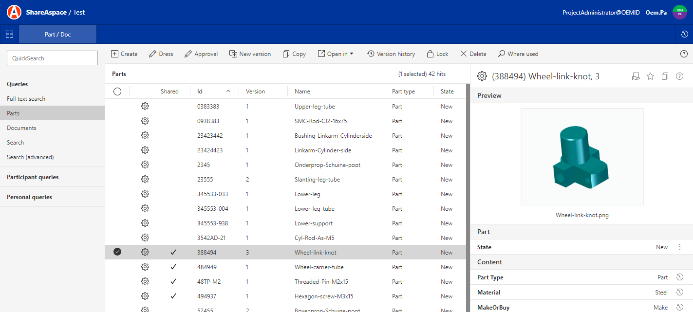Open the Help question mark icon
This screenshot has width=693, height=312.
coord(684,54)
